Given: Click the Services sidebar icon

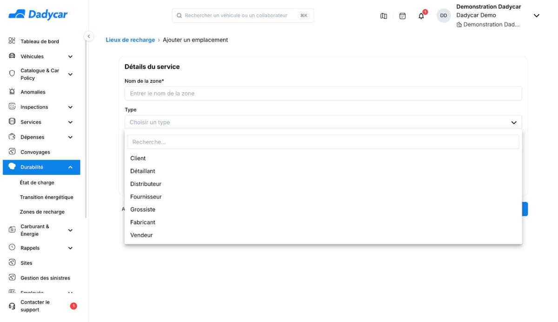Looking at the screenshot, I should click(x=12, y=121).
